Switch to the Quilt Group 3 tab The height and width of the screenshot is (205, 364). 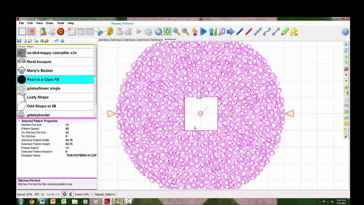click(130, 40)
